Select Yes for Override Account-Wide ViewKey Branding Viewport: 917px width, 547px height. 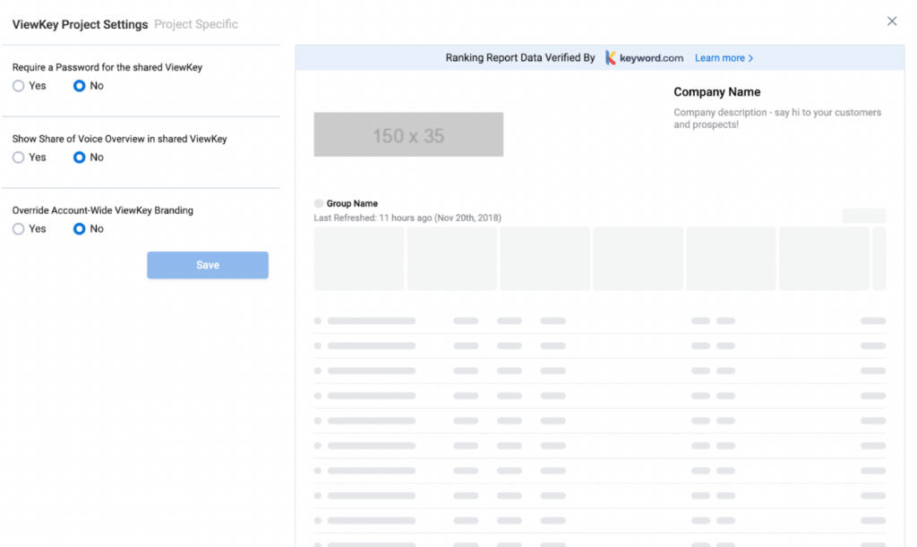click(18, 228)
